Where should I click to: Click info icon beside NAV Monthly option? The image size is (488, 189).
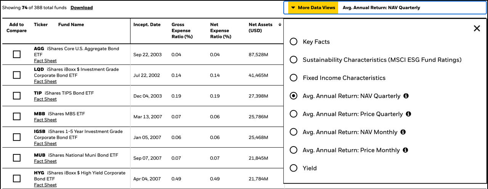tap(403, 132)
